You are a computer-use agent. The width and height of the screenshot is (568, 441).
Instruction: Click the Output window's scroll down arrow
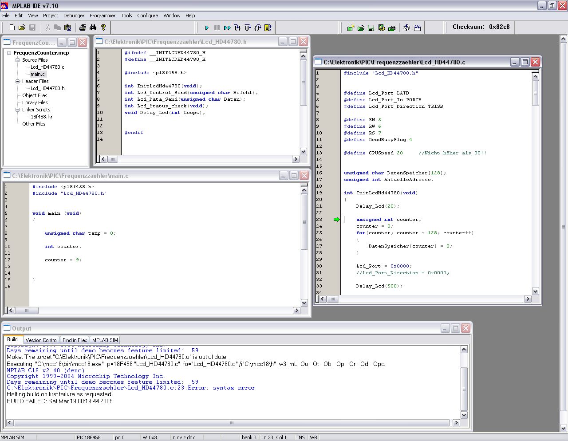(x=464, y=415)
